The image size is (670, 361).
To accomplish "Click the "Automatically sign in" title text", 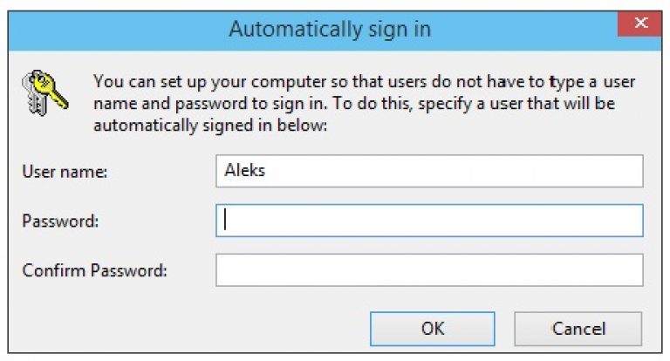I will coord(329,30).
